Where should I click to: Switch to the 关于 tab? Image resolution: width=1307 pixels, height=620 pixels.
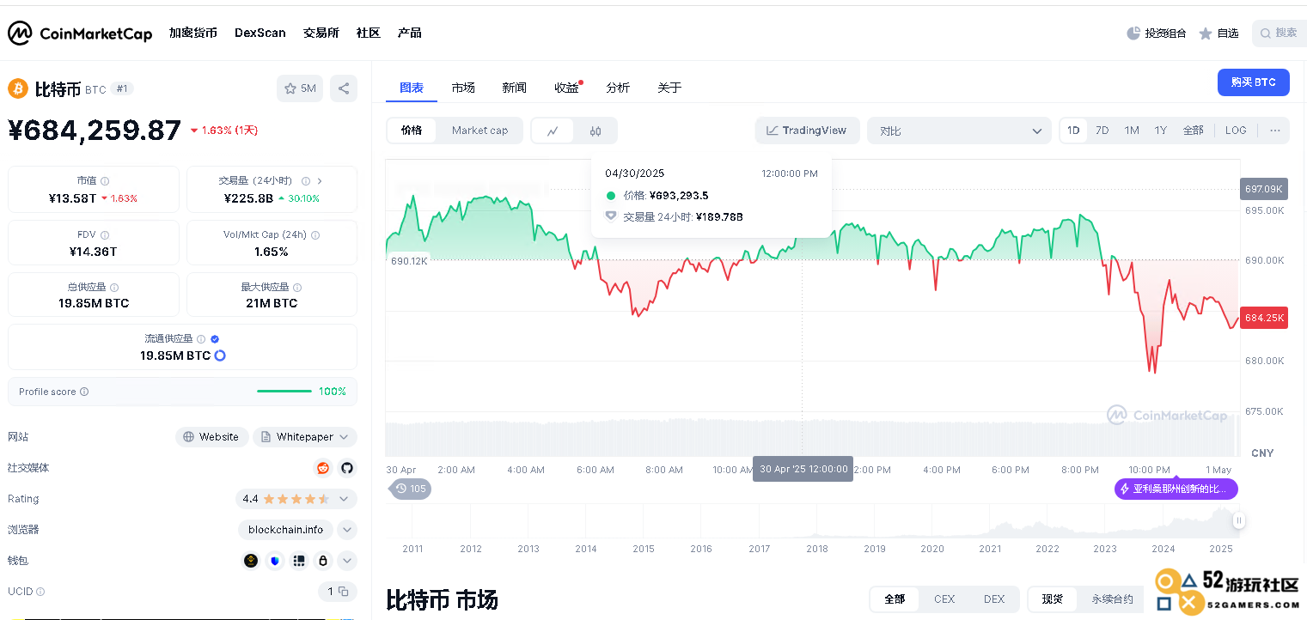(x=669, y=88)
